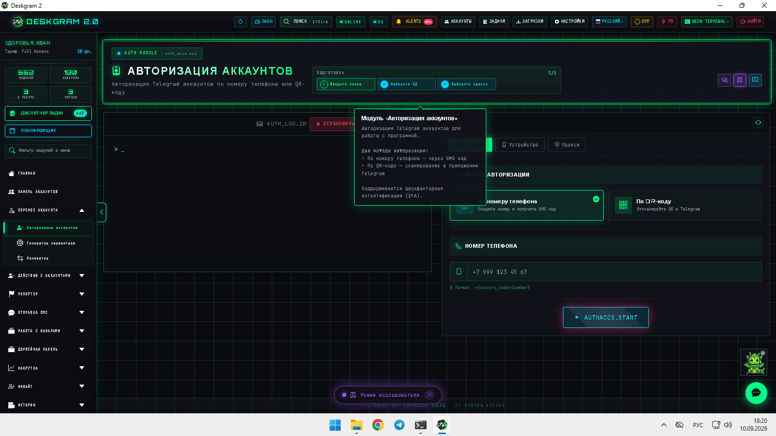Open the Задачи toolbar button
This screenshot has width=776, height=436.
coord(494,22)
